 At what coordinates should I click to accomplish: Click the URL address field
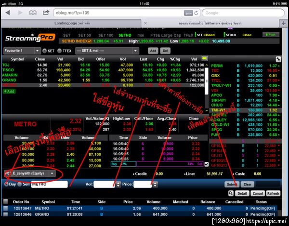coord(118,13)
